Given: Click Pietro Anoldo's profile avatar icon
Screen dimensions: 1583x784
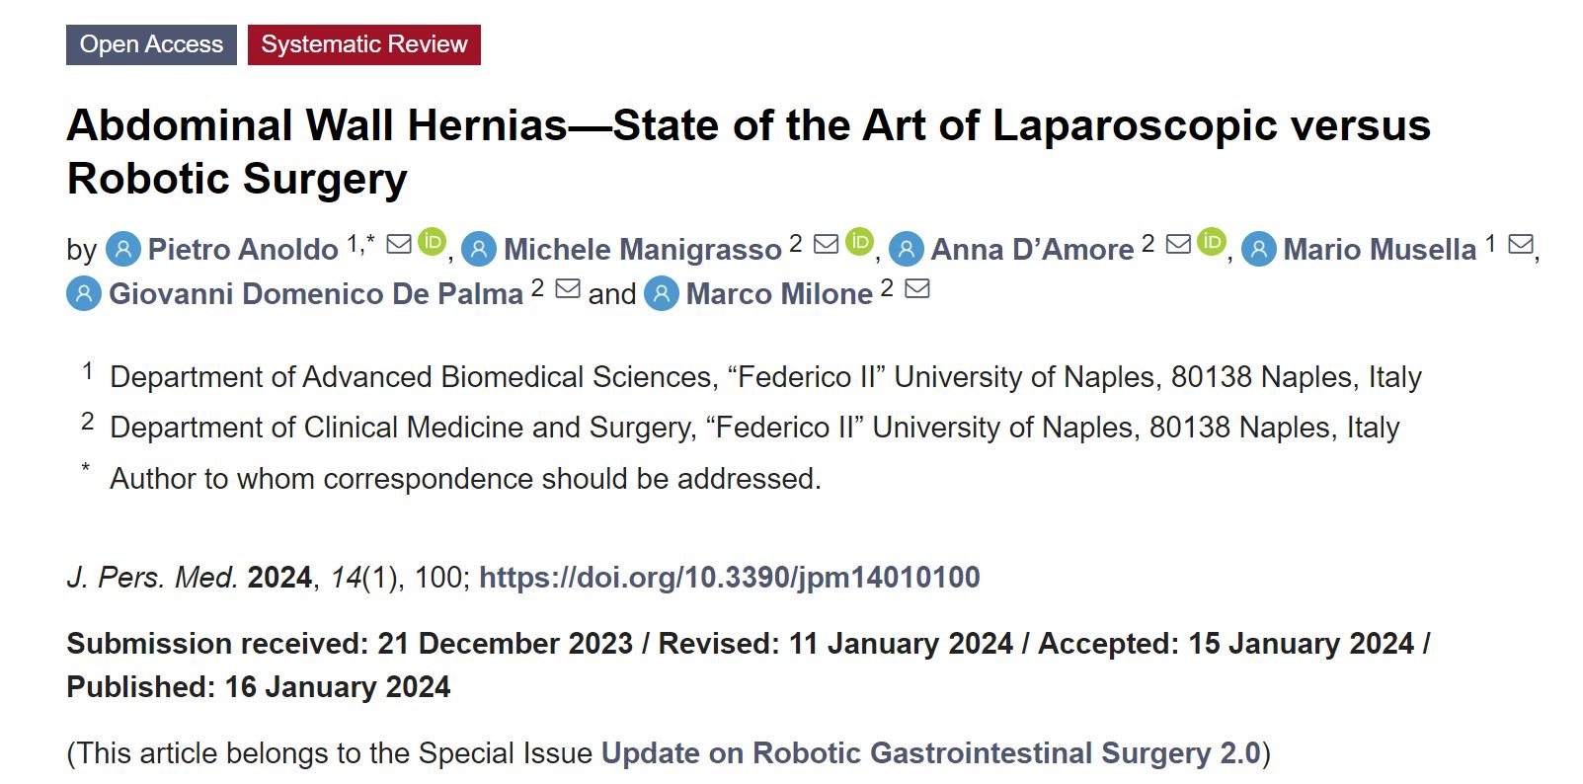Looking at the screenshot, I should pyautogui.click(x=123, y=249).
